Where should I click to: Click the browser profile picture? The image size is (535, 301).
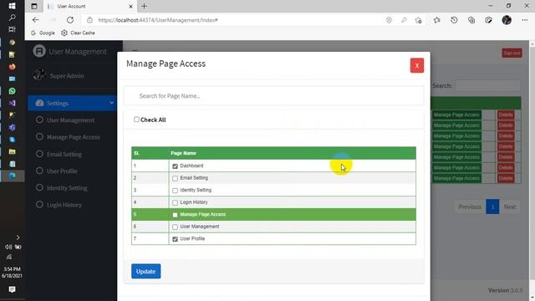pyautogui.click(x=507, y=20)
